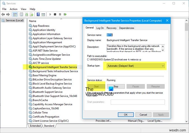The image size is (189, 133).
Task: Open the View menu
Action: point(23,9)
